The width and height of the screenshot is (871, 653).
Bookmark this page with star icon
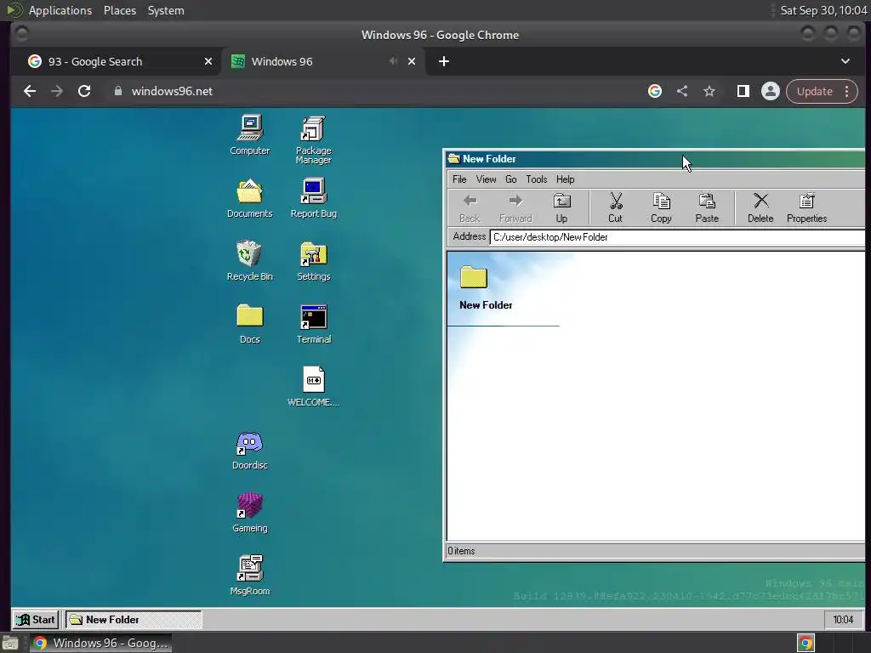point(709,91)
